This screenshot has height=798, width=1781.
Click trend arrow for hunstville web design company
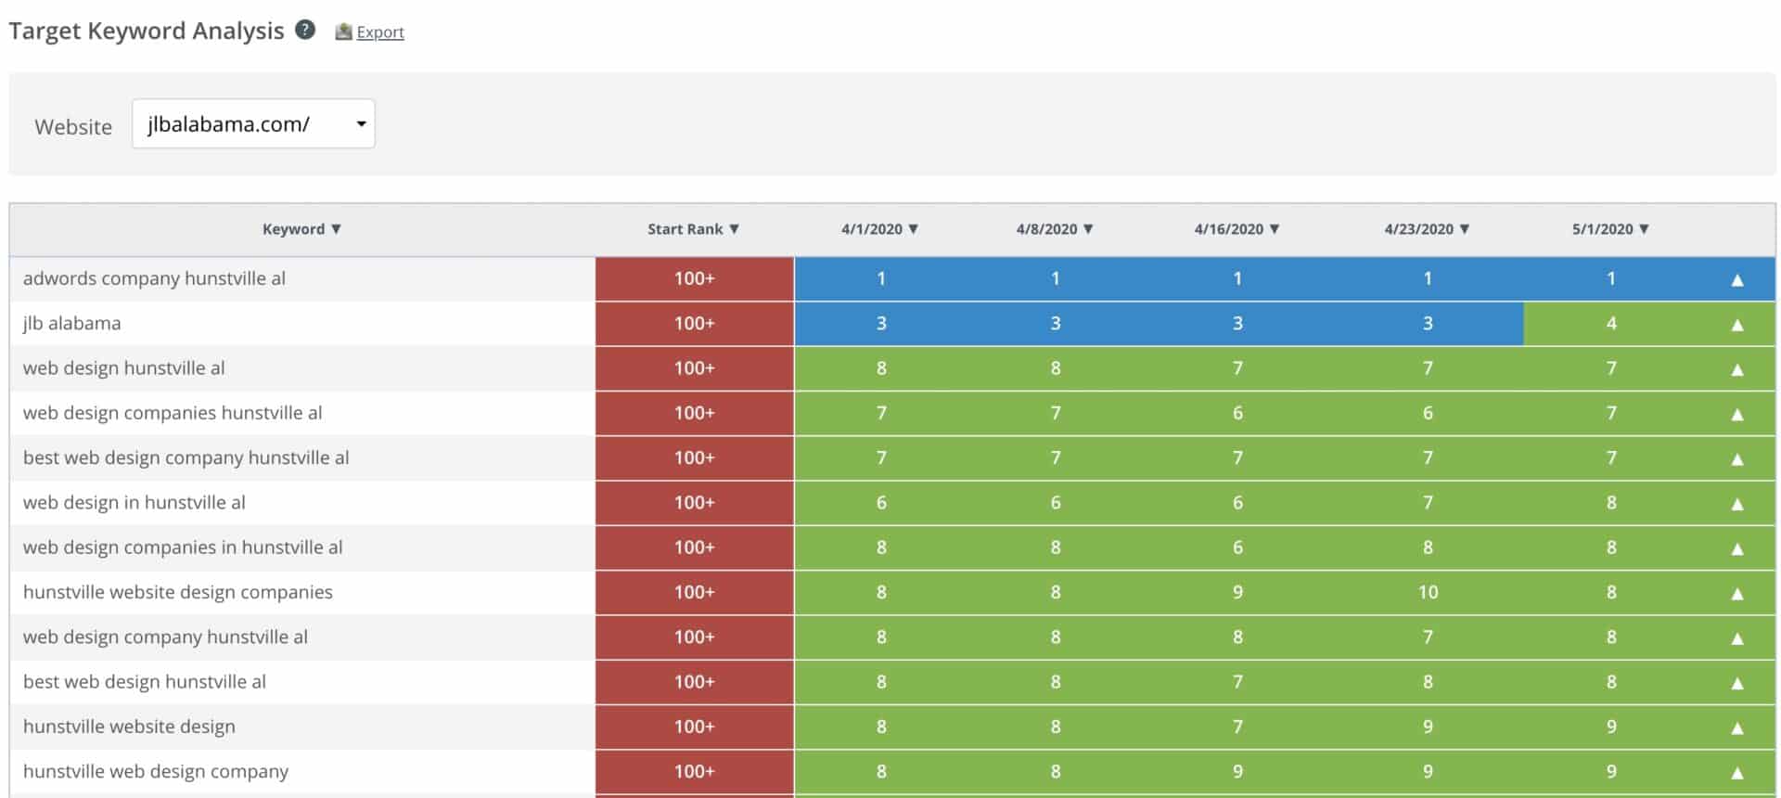[x=1737, y=772]
